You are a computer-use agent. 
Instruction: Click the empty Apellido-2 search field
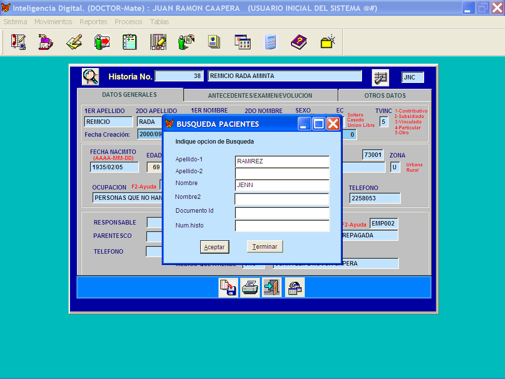(x=282, y=173)
